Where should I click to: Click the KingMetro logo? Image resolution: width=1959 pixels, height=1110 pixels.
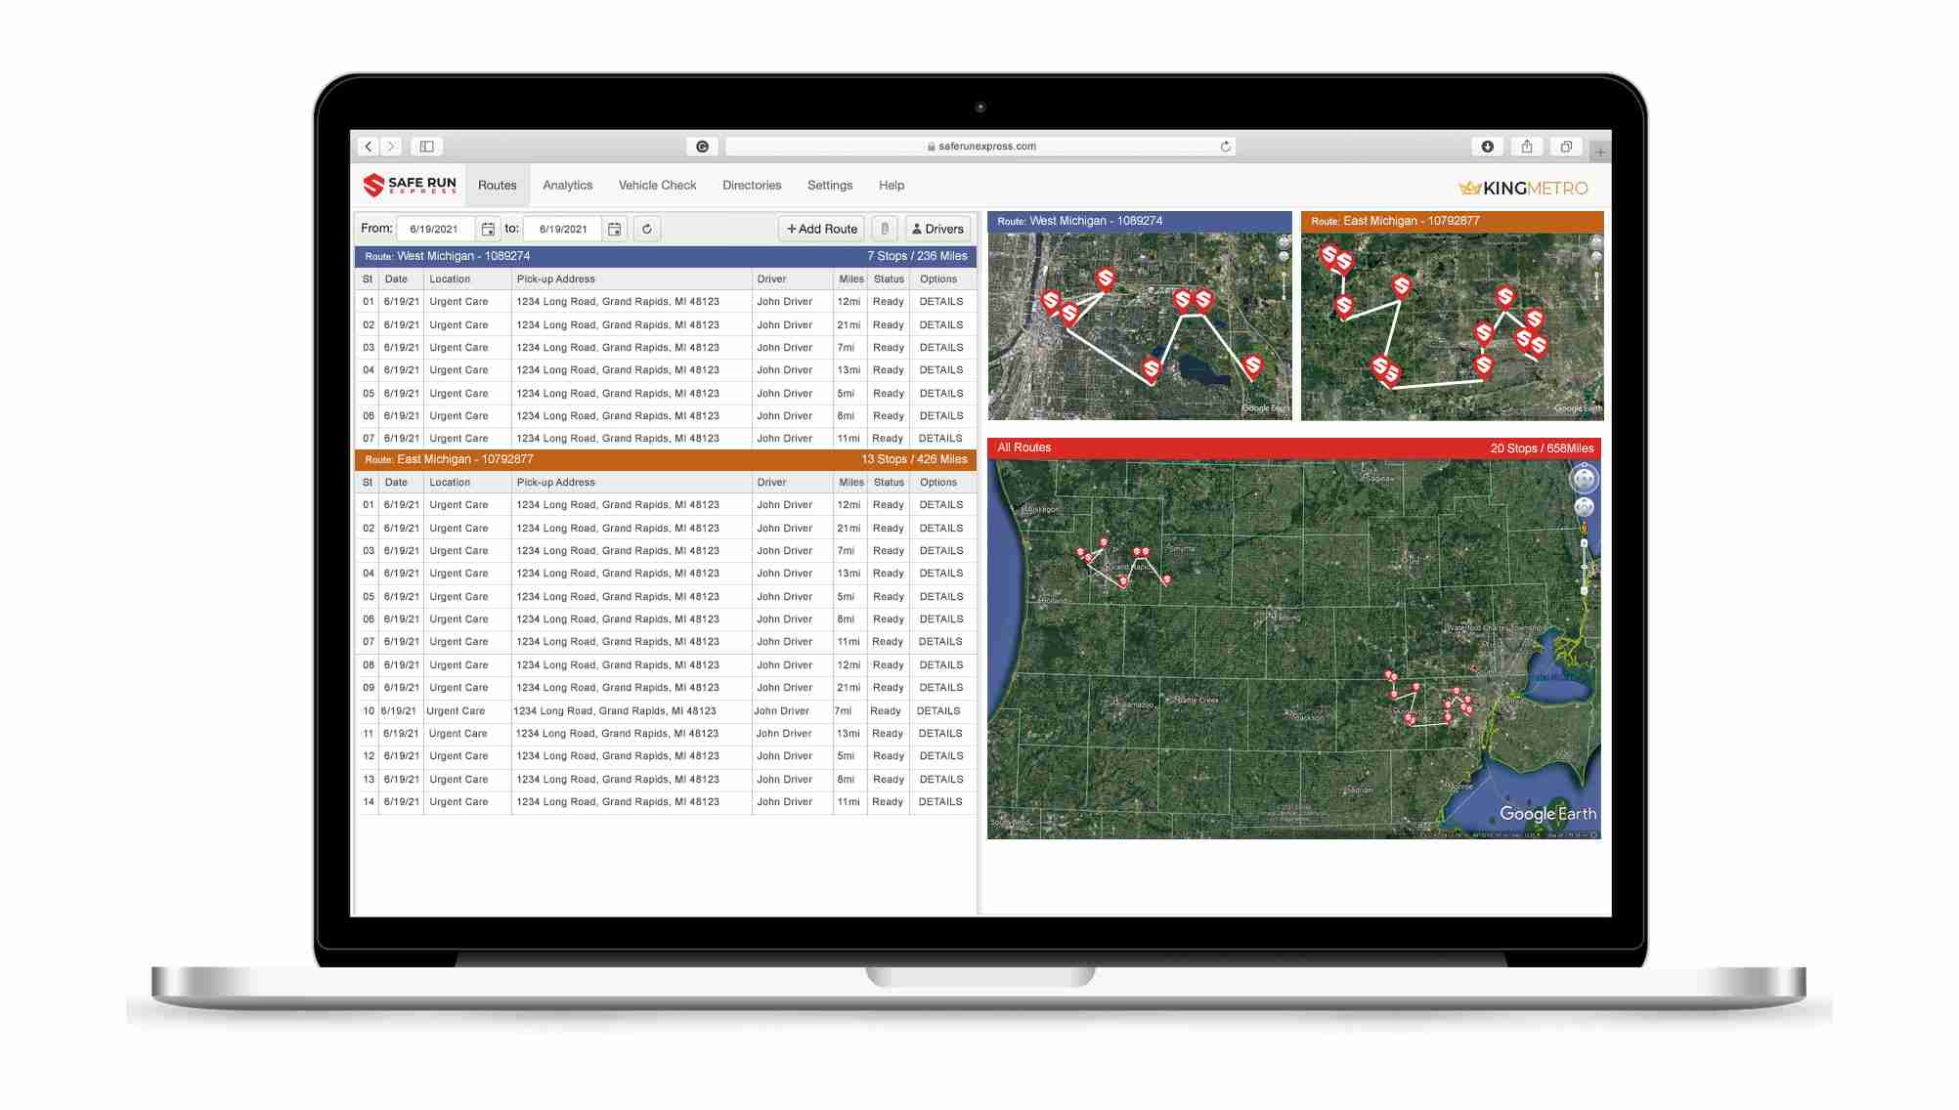1523,188
